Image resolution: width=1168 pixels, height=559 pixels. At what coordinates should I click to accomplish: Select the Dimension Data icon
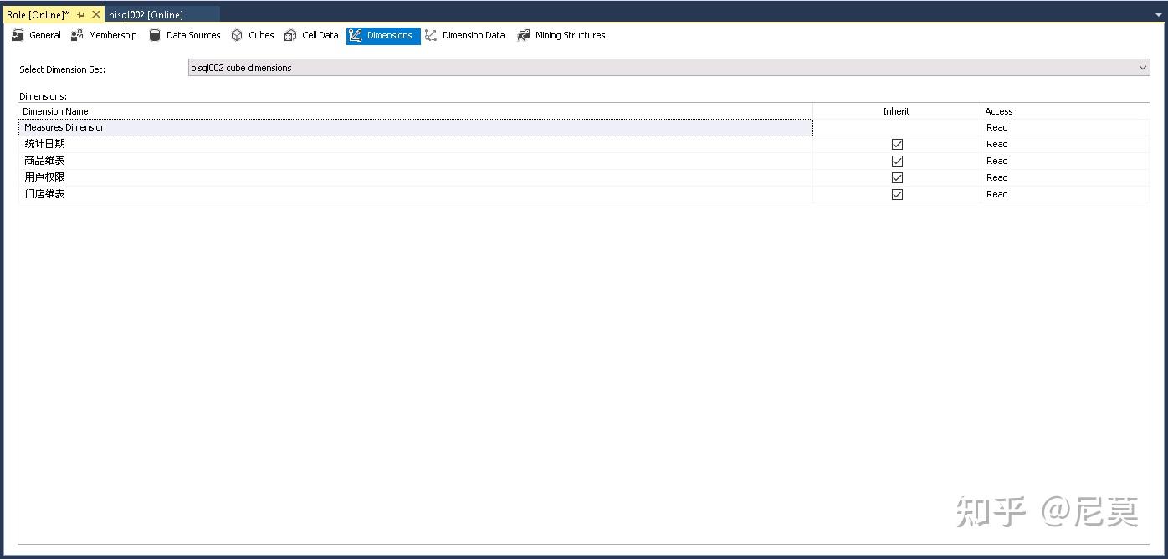pyautogui.click(x=431, y=35)
